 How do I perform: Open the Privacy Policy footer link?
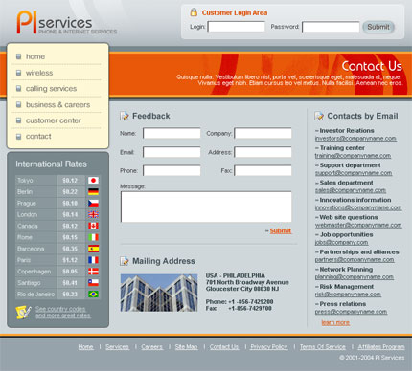coord(269,347)
